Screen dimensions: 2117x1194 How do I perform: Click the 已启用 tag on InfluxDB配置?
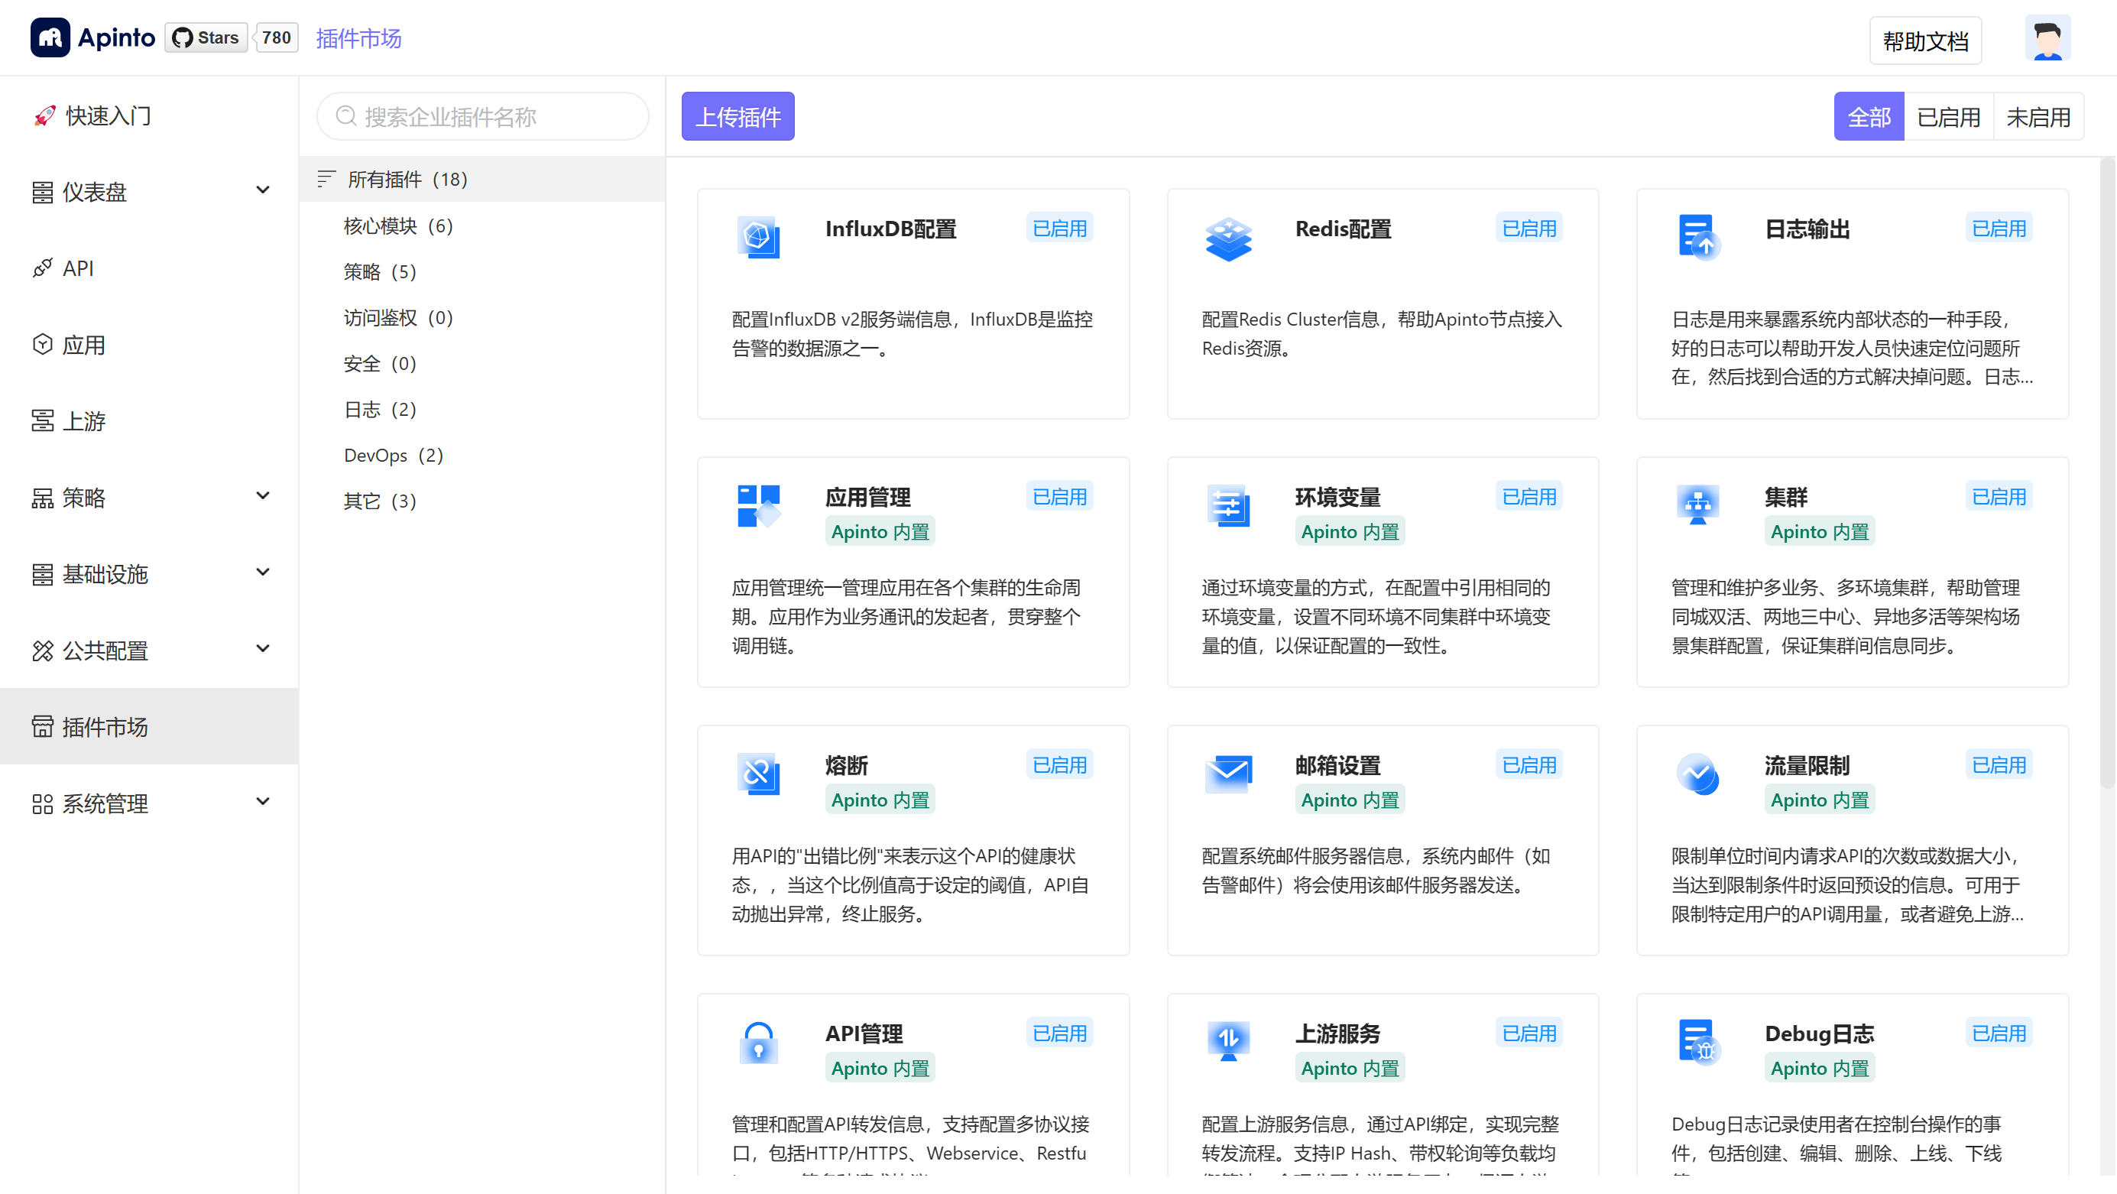(x=1059, y=228)
